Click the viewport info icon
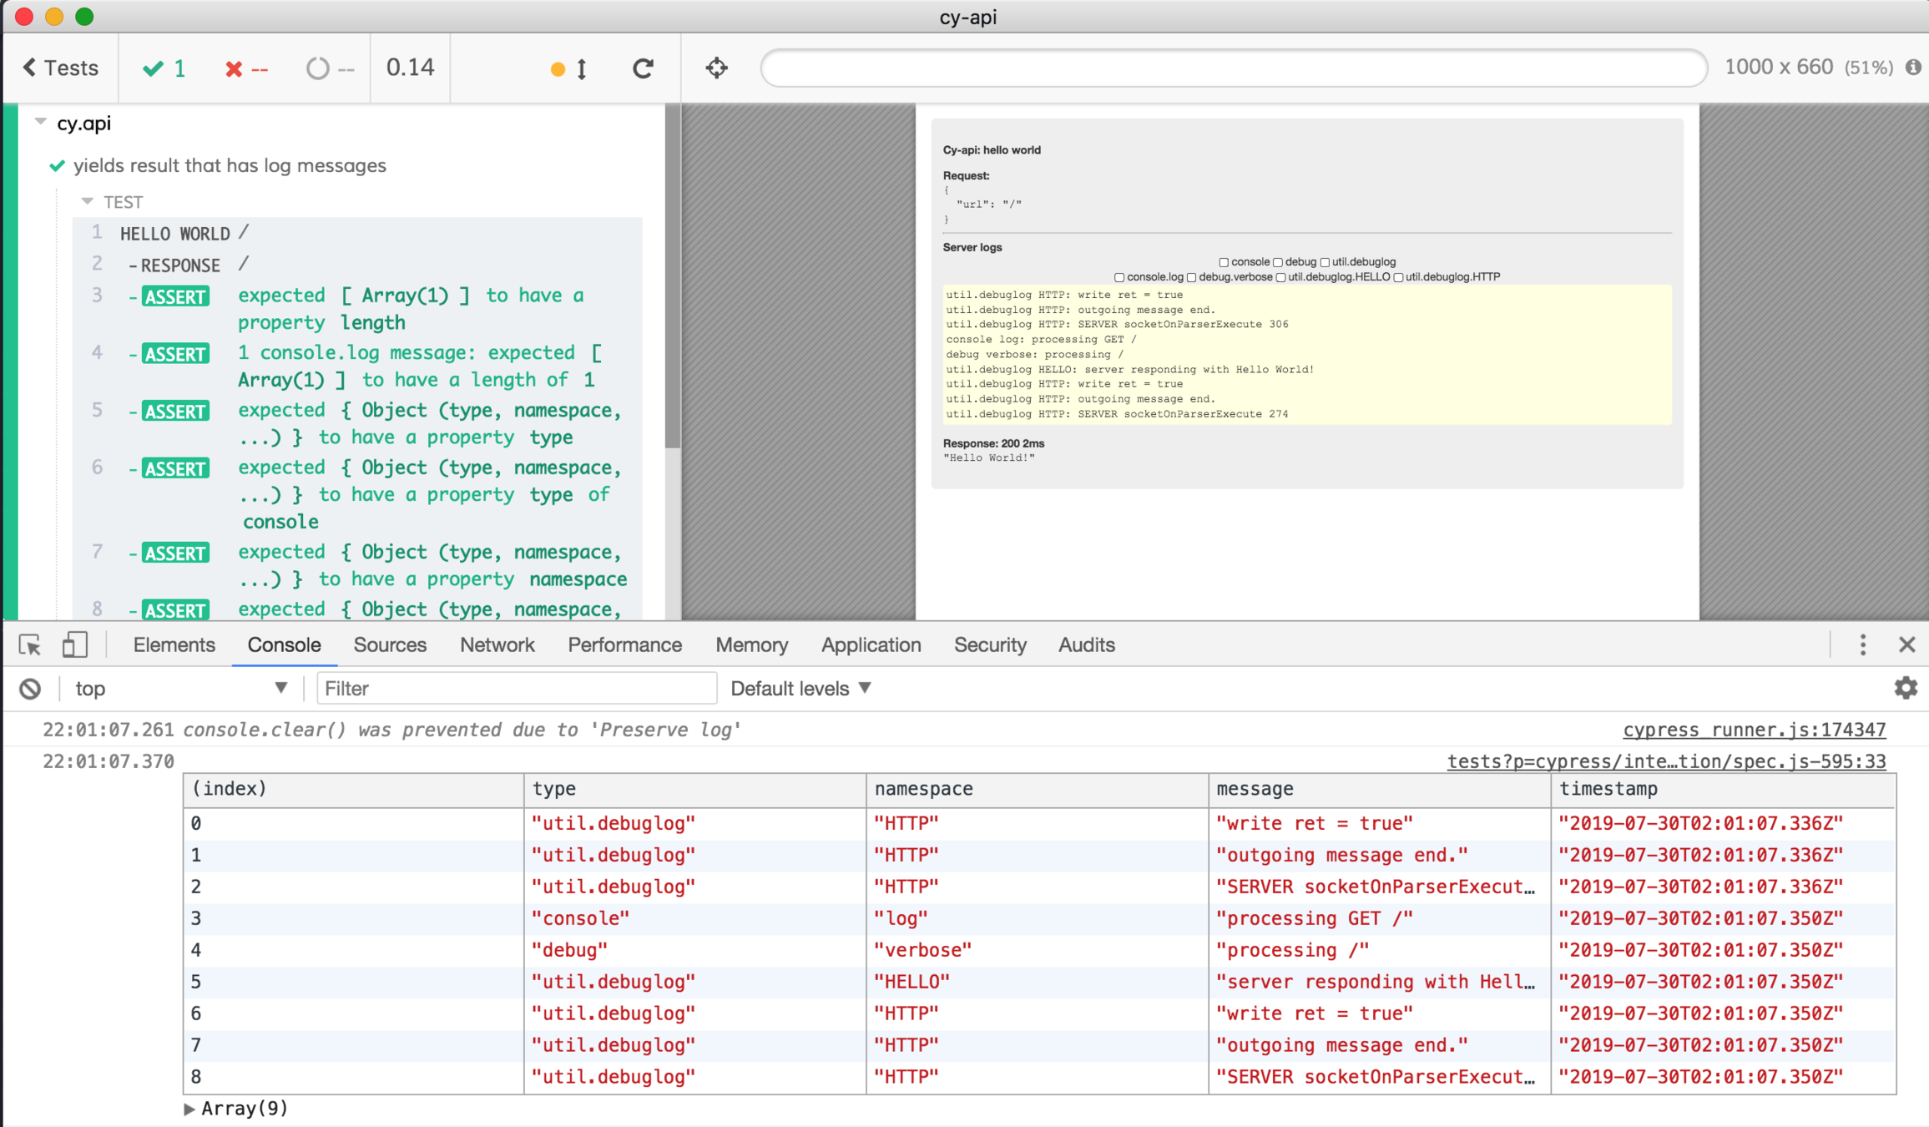The height and width of the screenshot is (1127, 1929). point(1913,68)
